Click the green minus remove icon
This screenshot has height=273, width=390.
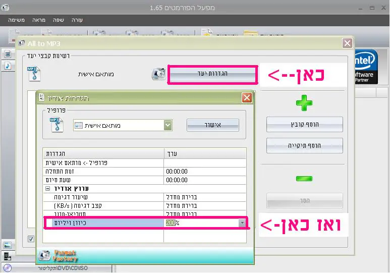pyautogui.click(x=304, y=178)
